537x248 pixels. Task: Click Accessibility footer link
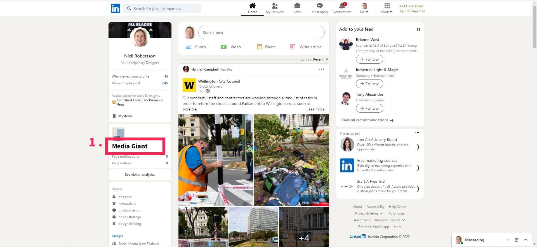[375, 207]
